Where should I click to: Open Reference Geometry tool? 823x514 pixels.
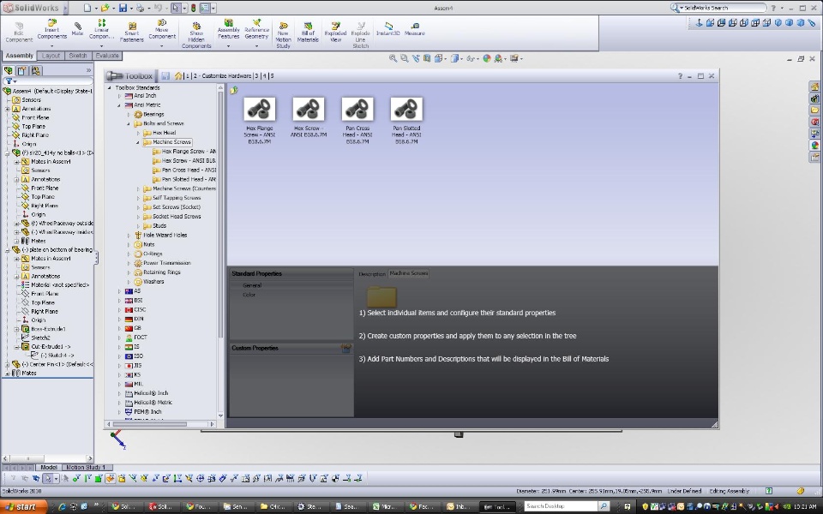click(x=256, y=29)
